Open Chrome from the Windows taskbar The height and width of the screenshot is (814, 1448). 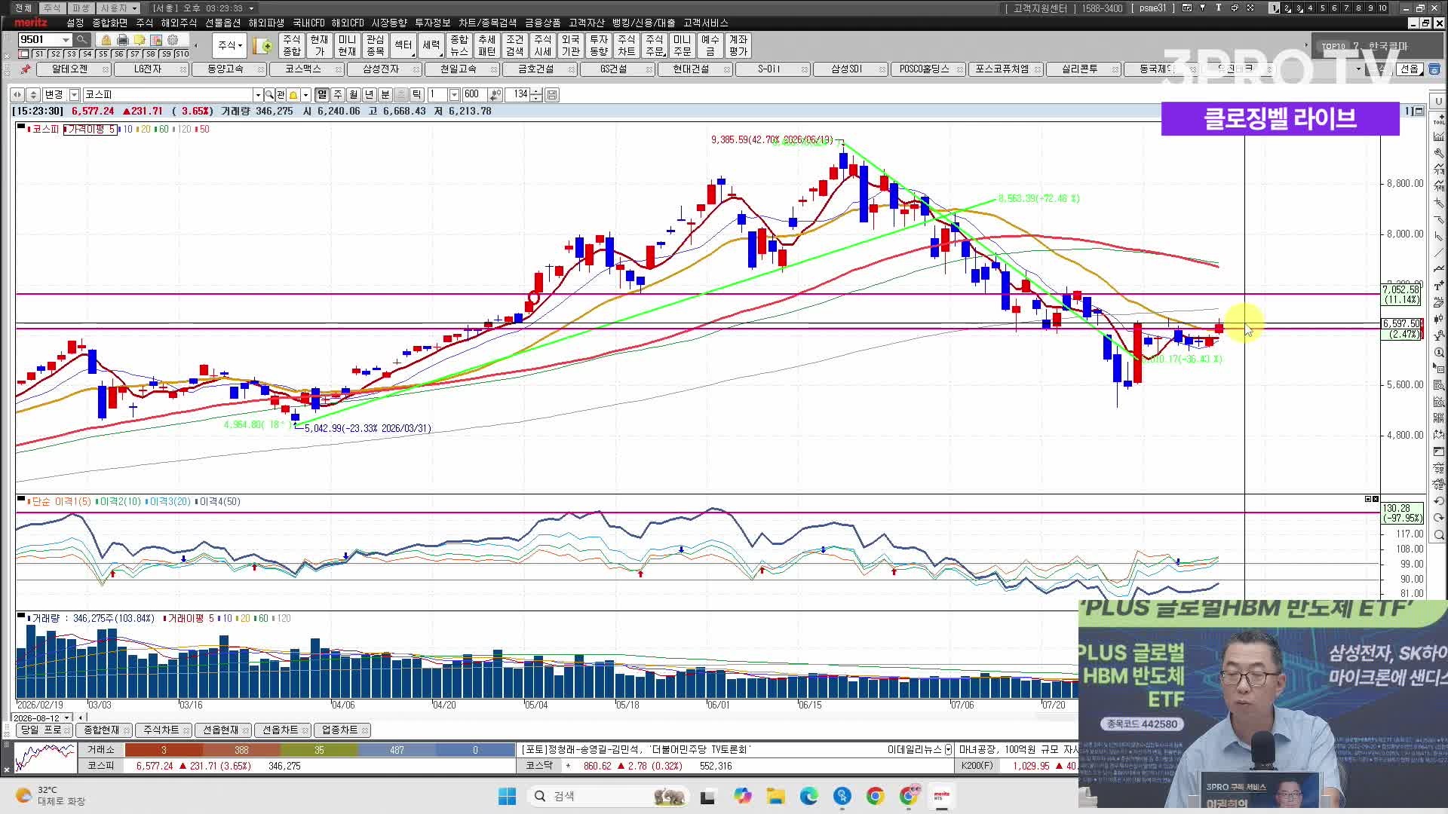(875, 796)
